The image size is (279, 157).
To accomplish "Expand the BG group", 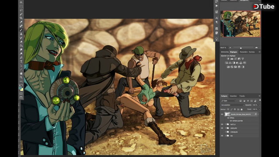I will [225, 136].
